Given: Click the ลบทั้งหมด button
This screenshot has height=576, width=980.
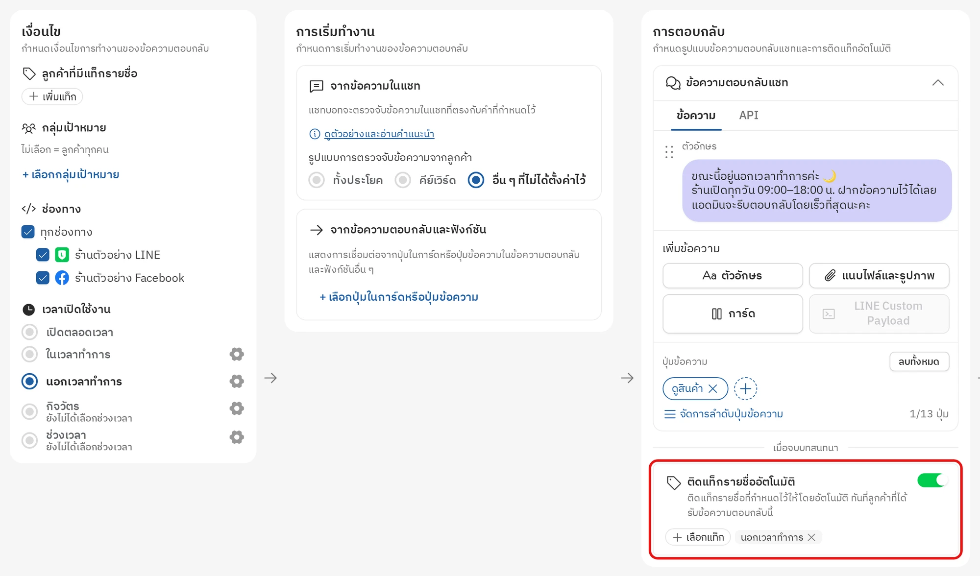Looking at the screenshot, I should tap(919, 361).
